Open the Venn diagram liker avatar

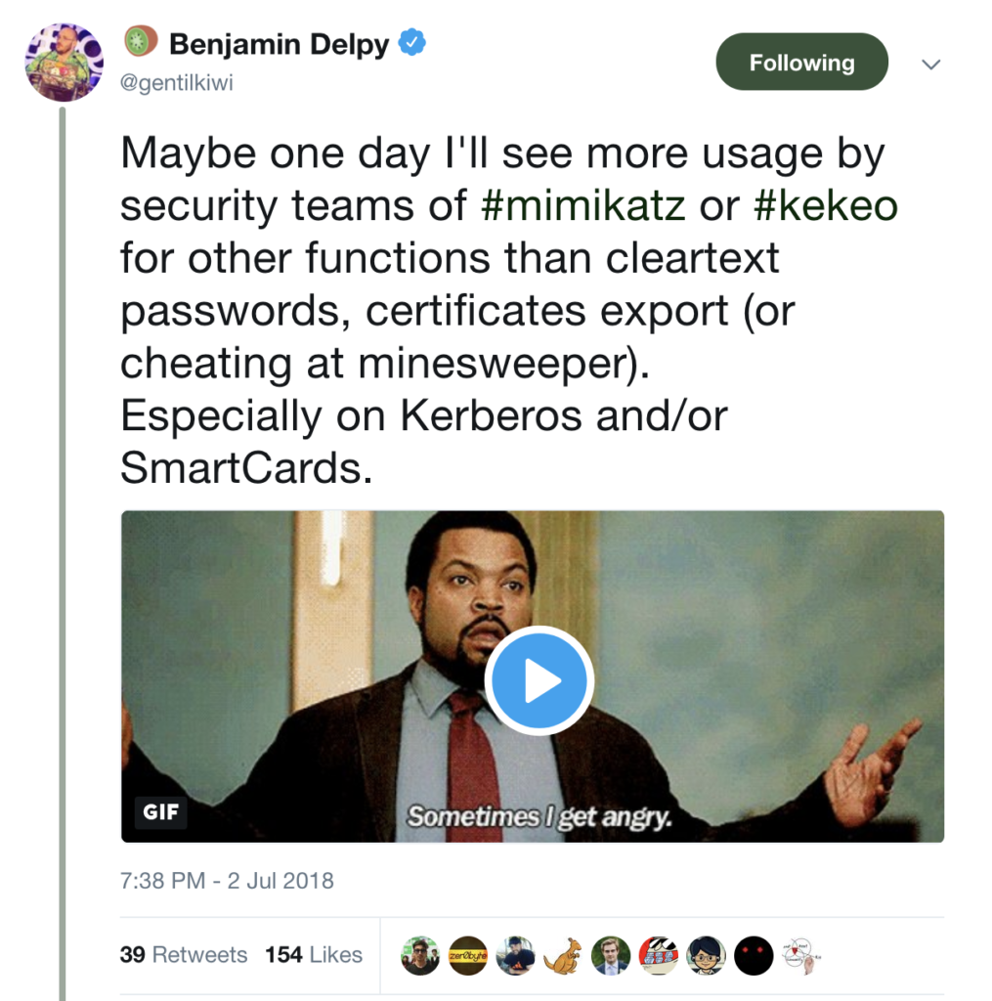tap(800, 956)
